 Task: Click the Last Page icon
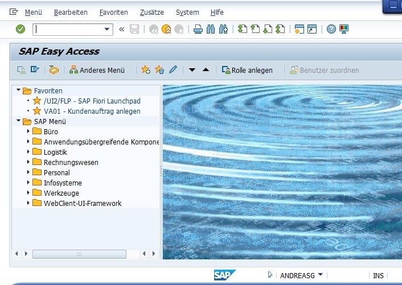280,29
